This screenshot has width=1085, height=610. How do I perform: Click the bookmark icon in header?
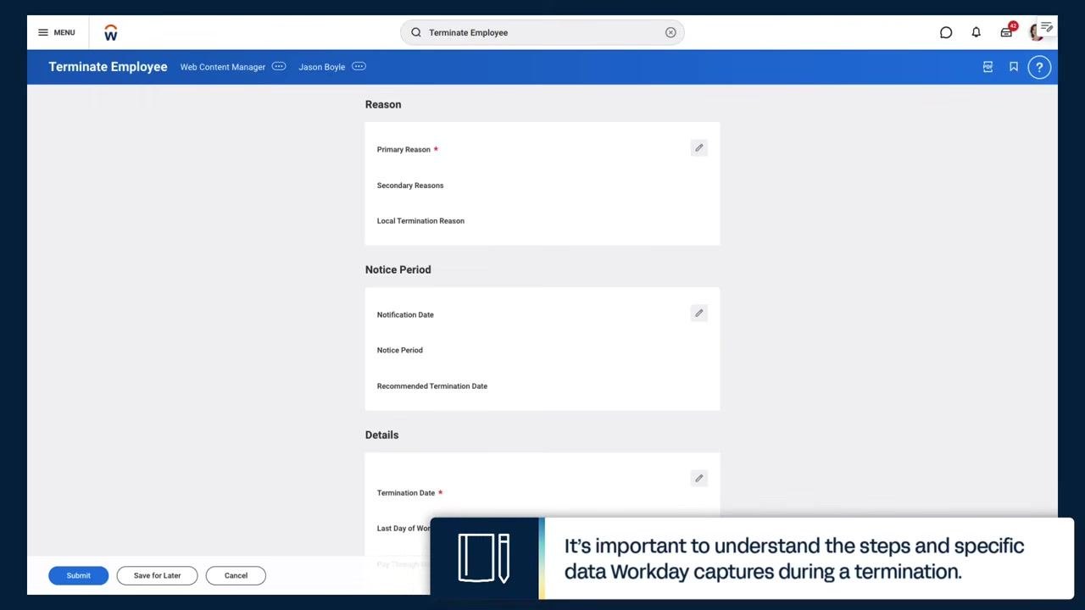pos(1014,67)
